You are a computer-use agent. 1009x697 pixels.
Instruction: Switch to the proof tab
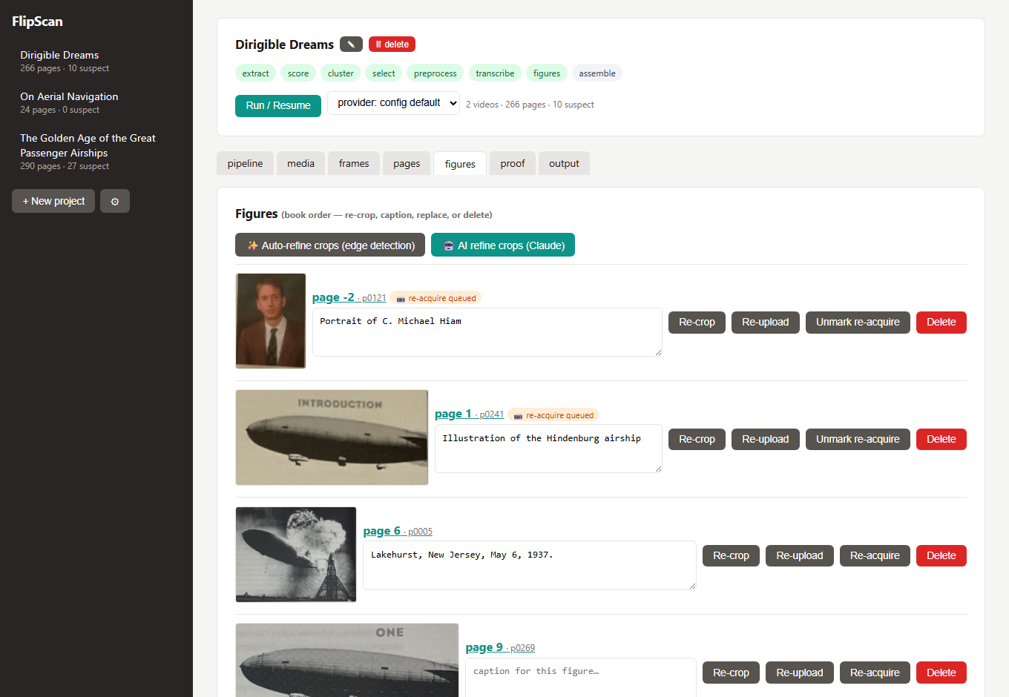pos(513,163)
